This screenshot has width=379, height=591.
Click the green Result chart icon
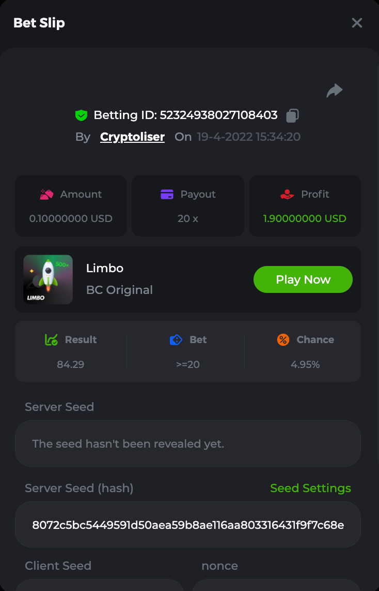(x=51, y=340)
